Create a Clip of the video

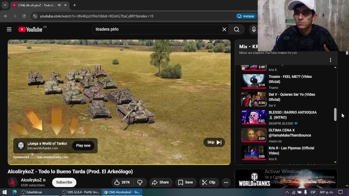[x=209, y=182]
